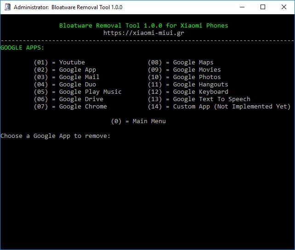Maximize the console window
The height and width of the screenshot is (250, 295).
(x=263, y=7)
